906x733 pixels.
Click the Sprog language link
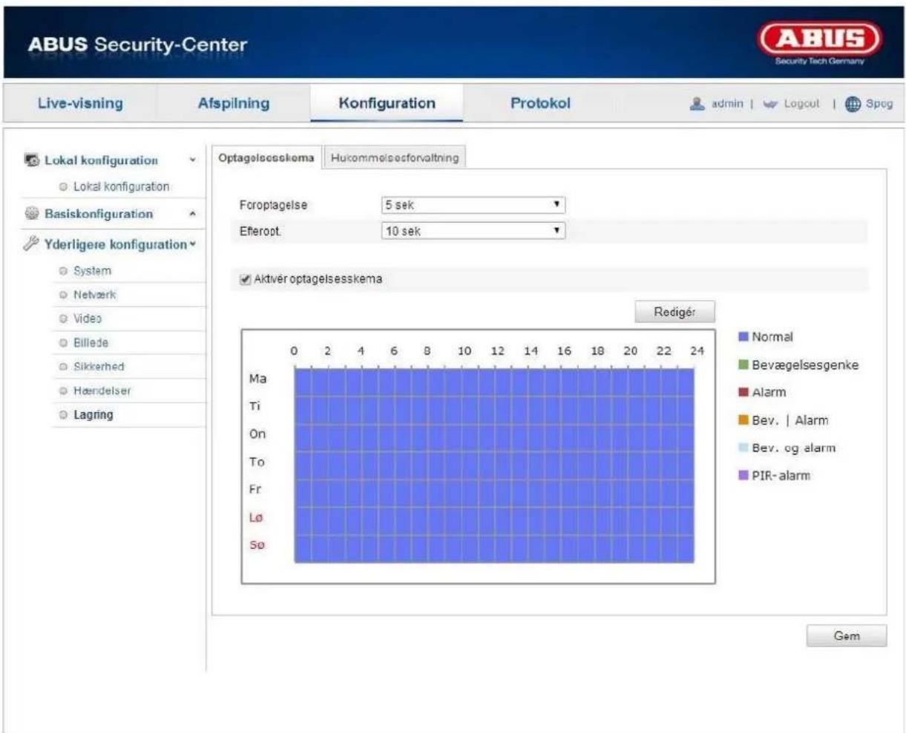click(879, 104)
